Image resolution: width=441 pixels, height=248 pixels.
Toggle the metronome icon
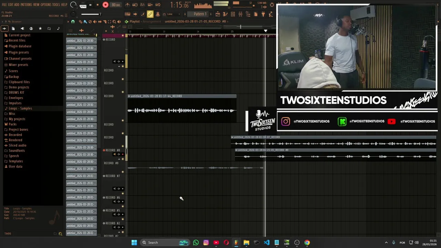(x=127, y=5)
